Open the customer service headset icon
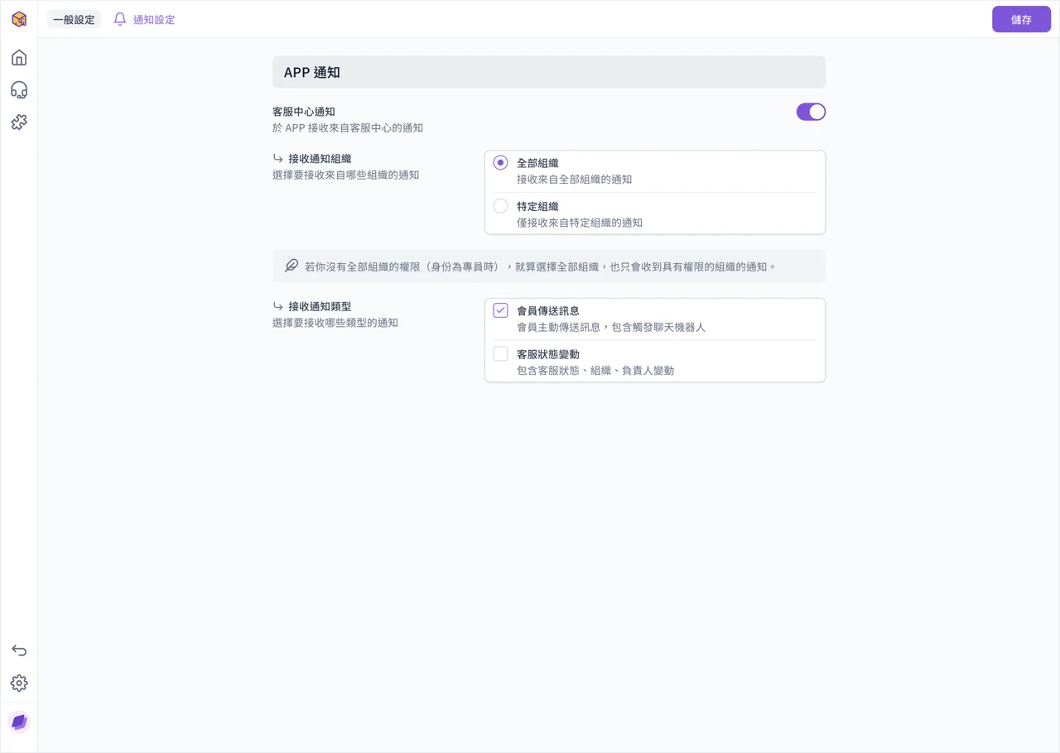Screen dimensions: 1060x753 point(19,89)
